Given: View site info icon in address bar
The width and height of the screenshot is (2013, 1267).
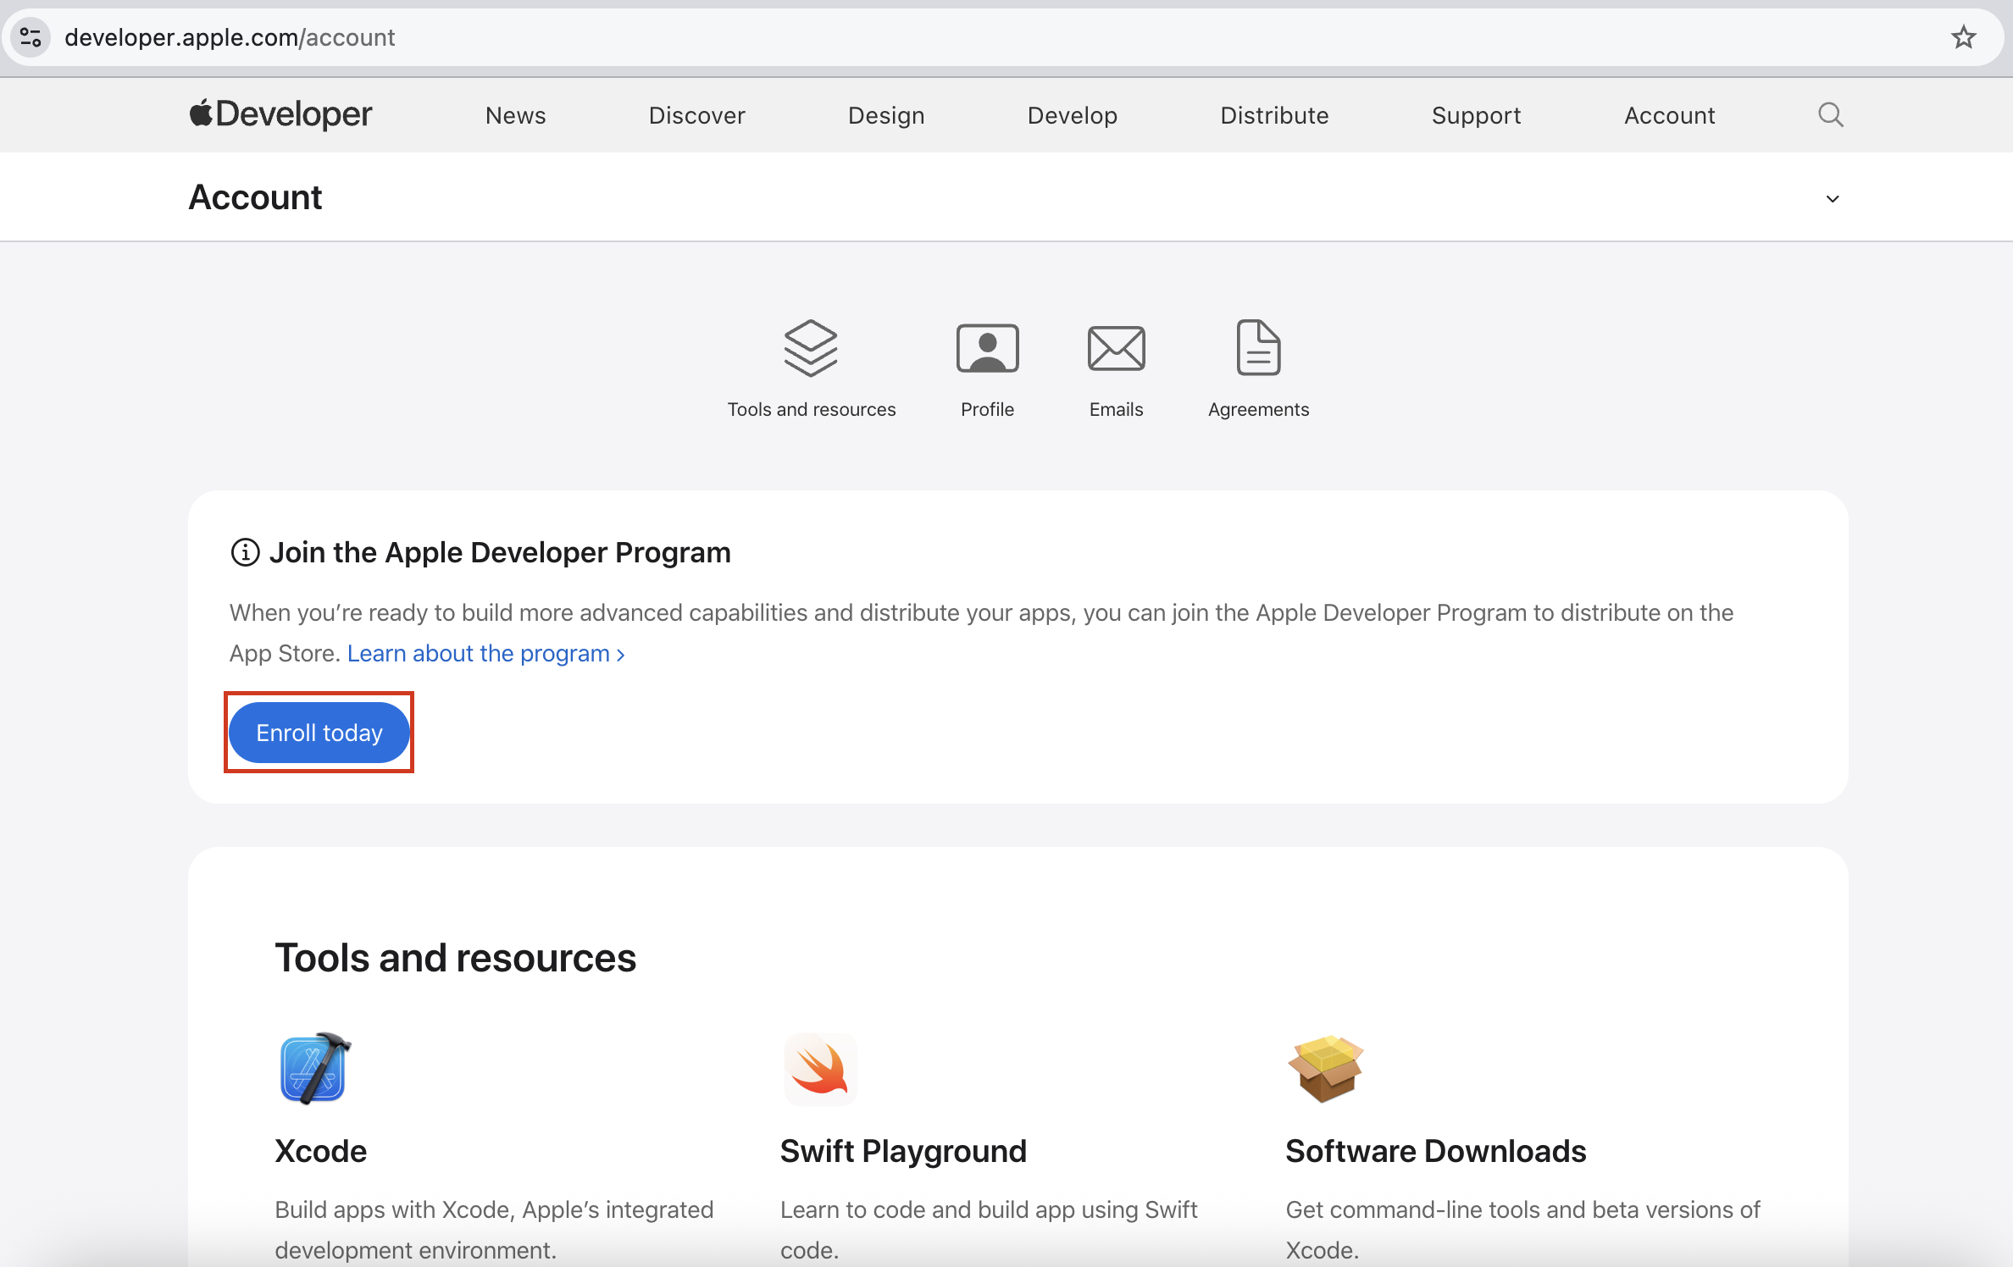Looking at the screenshot, I should coord(31,37).
